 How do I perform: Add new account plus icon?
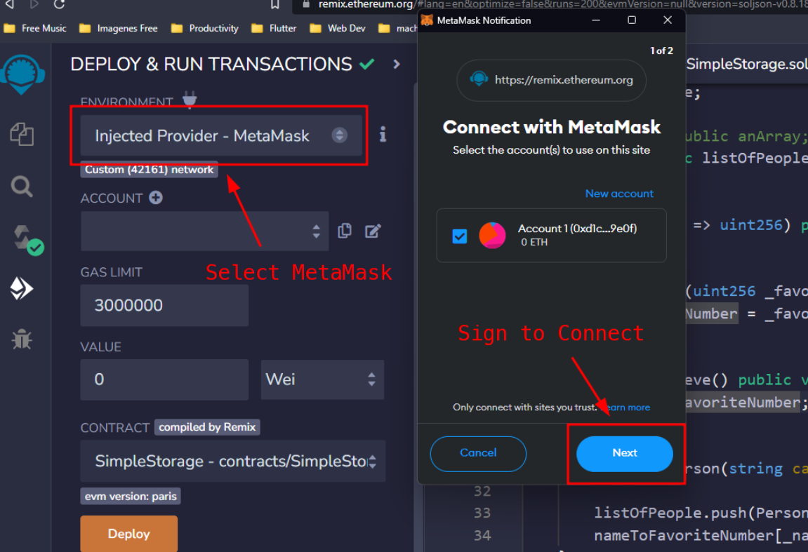click(156, 197)
